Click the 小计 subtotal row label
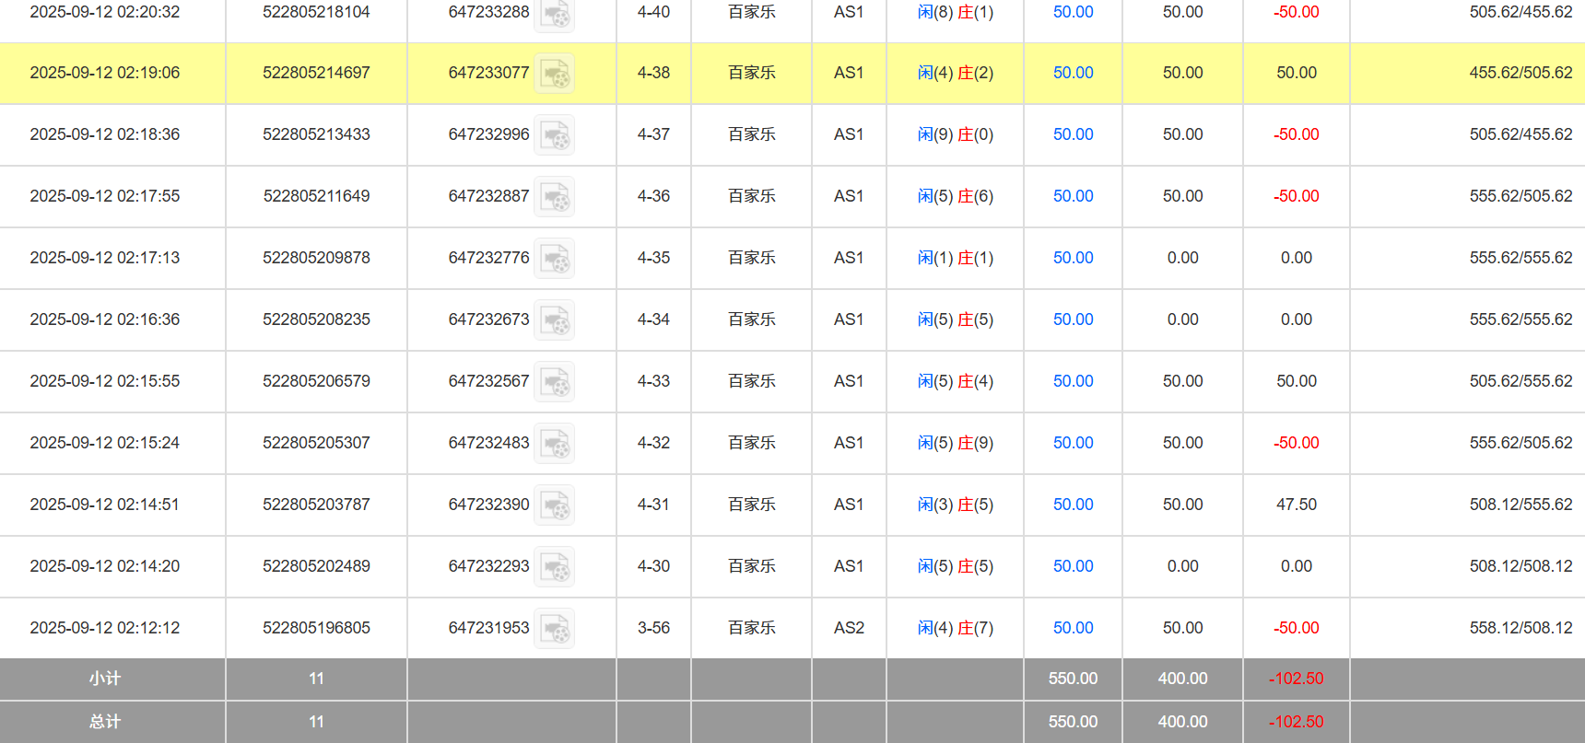1585x743 pixels. tap(105, 679)
